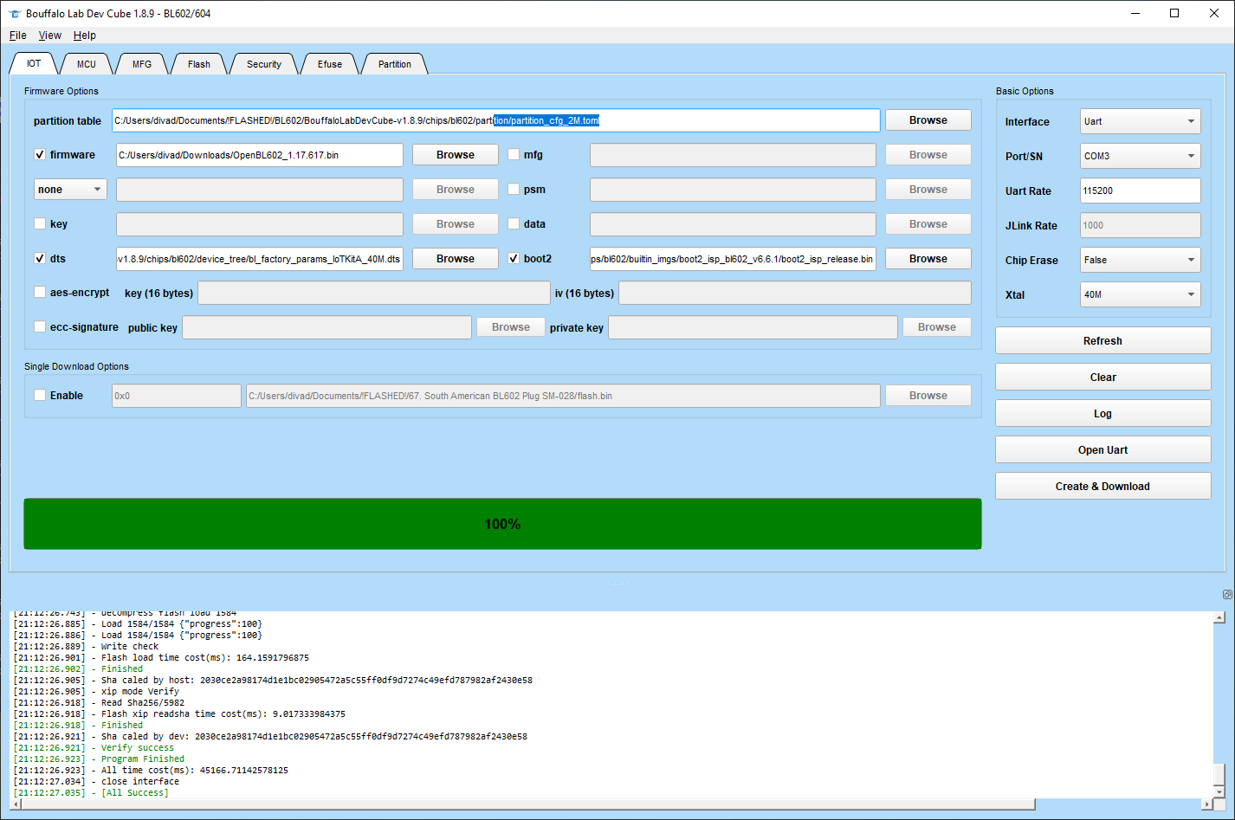Click the partition table path field
The image size is (1235, 820).
(x=496, y=120)
